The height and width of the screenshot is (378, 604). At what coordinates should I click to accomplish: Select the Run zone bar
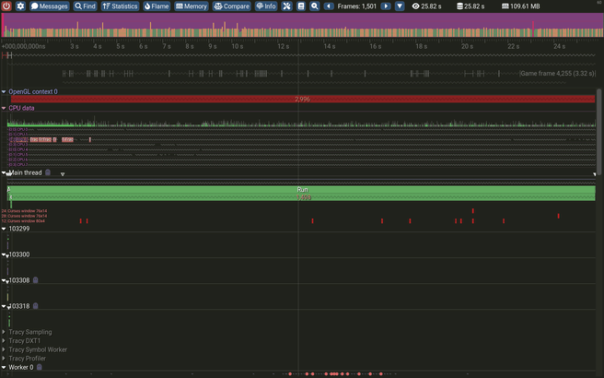coord(302,189)
